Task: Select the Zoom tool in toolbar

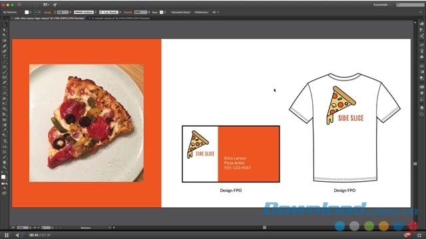Action: point(4,167)
